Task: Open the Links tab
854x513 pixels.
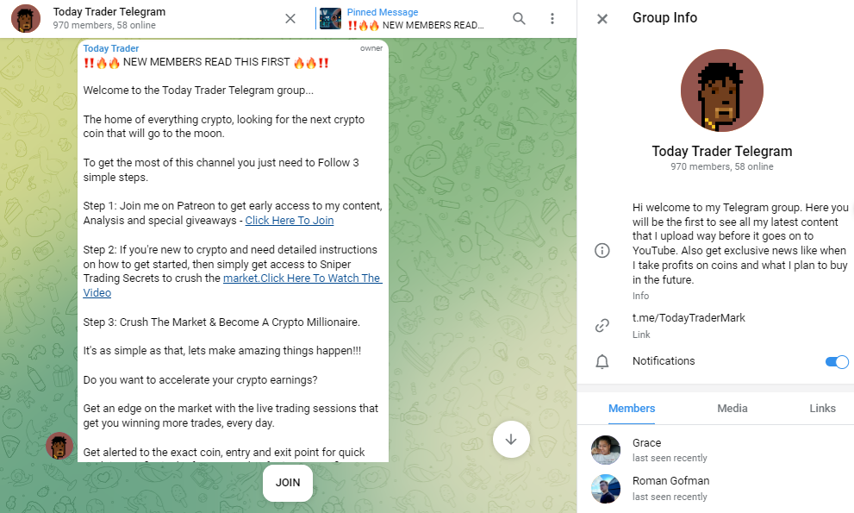Action: [822, 409]
